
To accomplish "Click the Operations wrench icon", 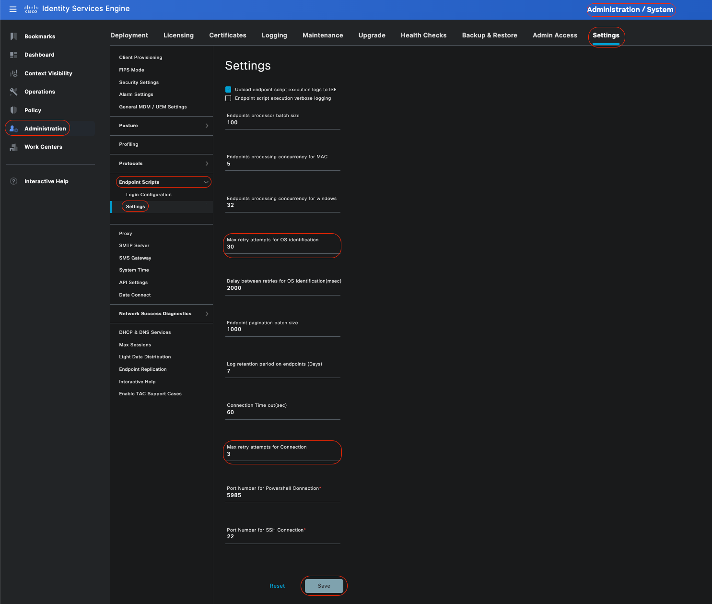I will (x=13, y=92).
